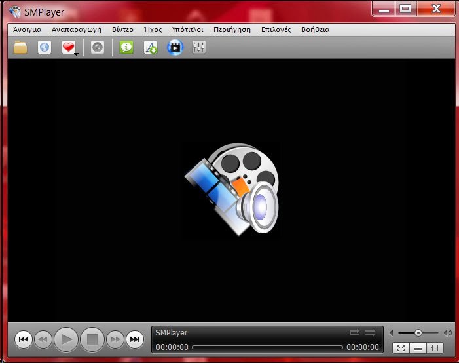Click the fast forward button

tap(115, 339)
